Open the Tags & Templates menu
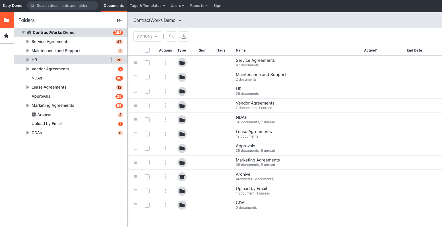442x227 pixels. click(x=147, y=6)
